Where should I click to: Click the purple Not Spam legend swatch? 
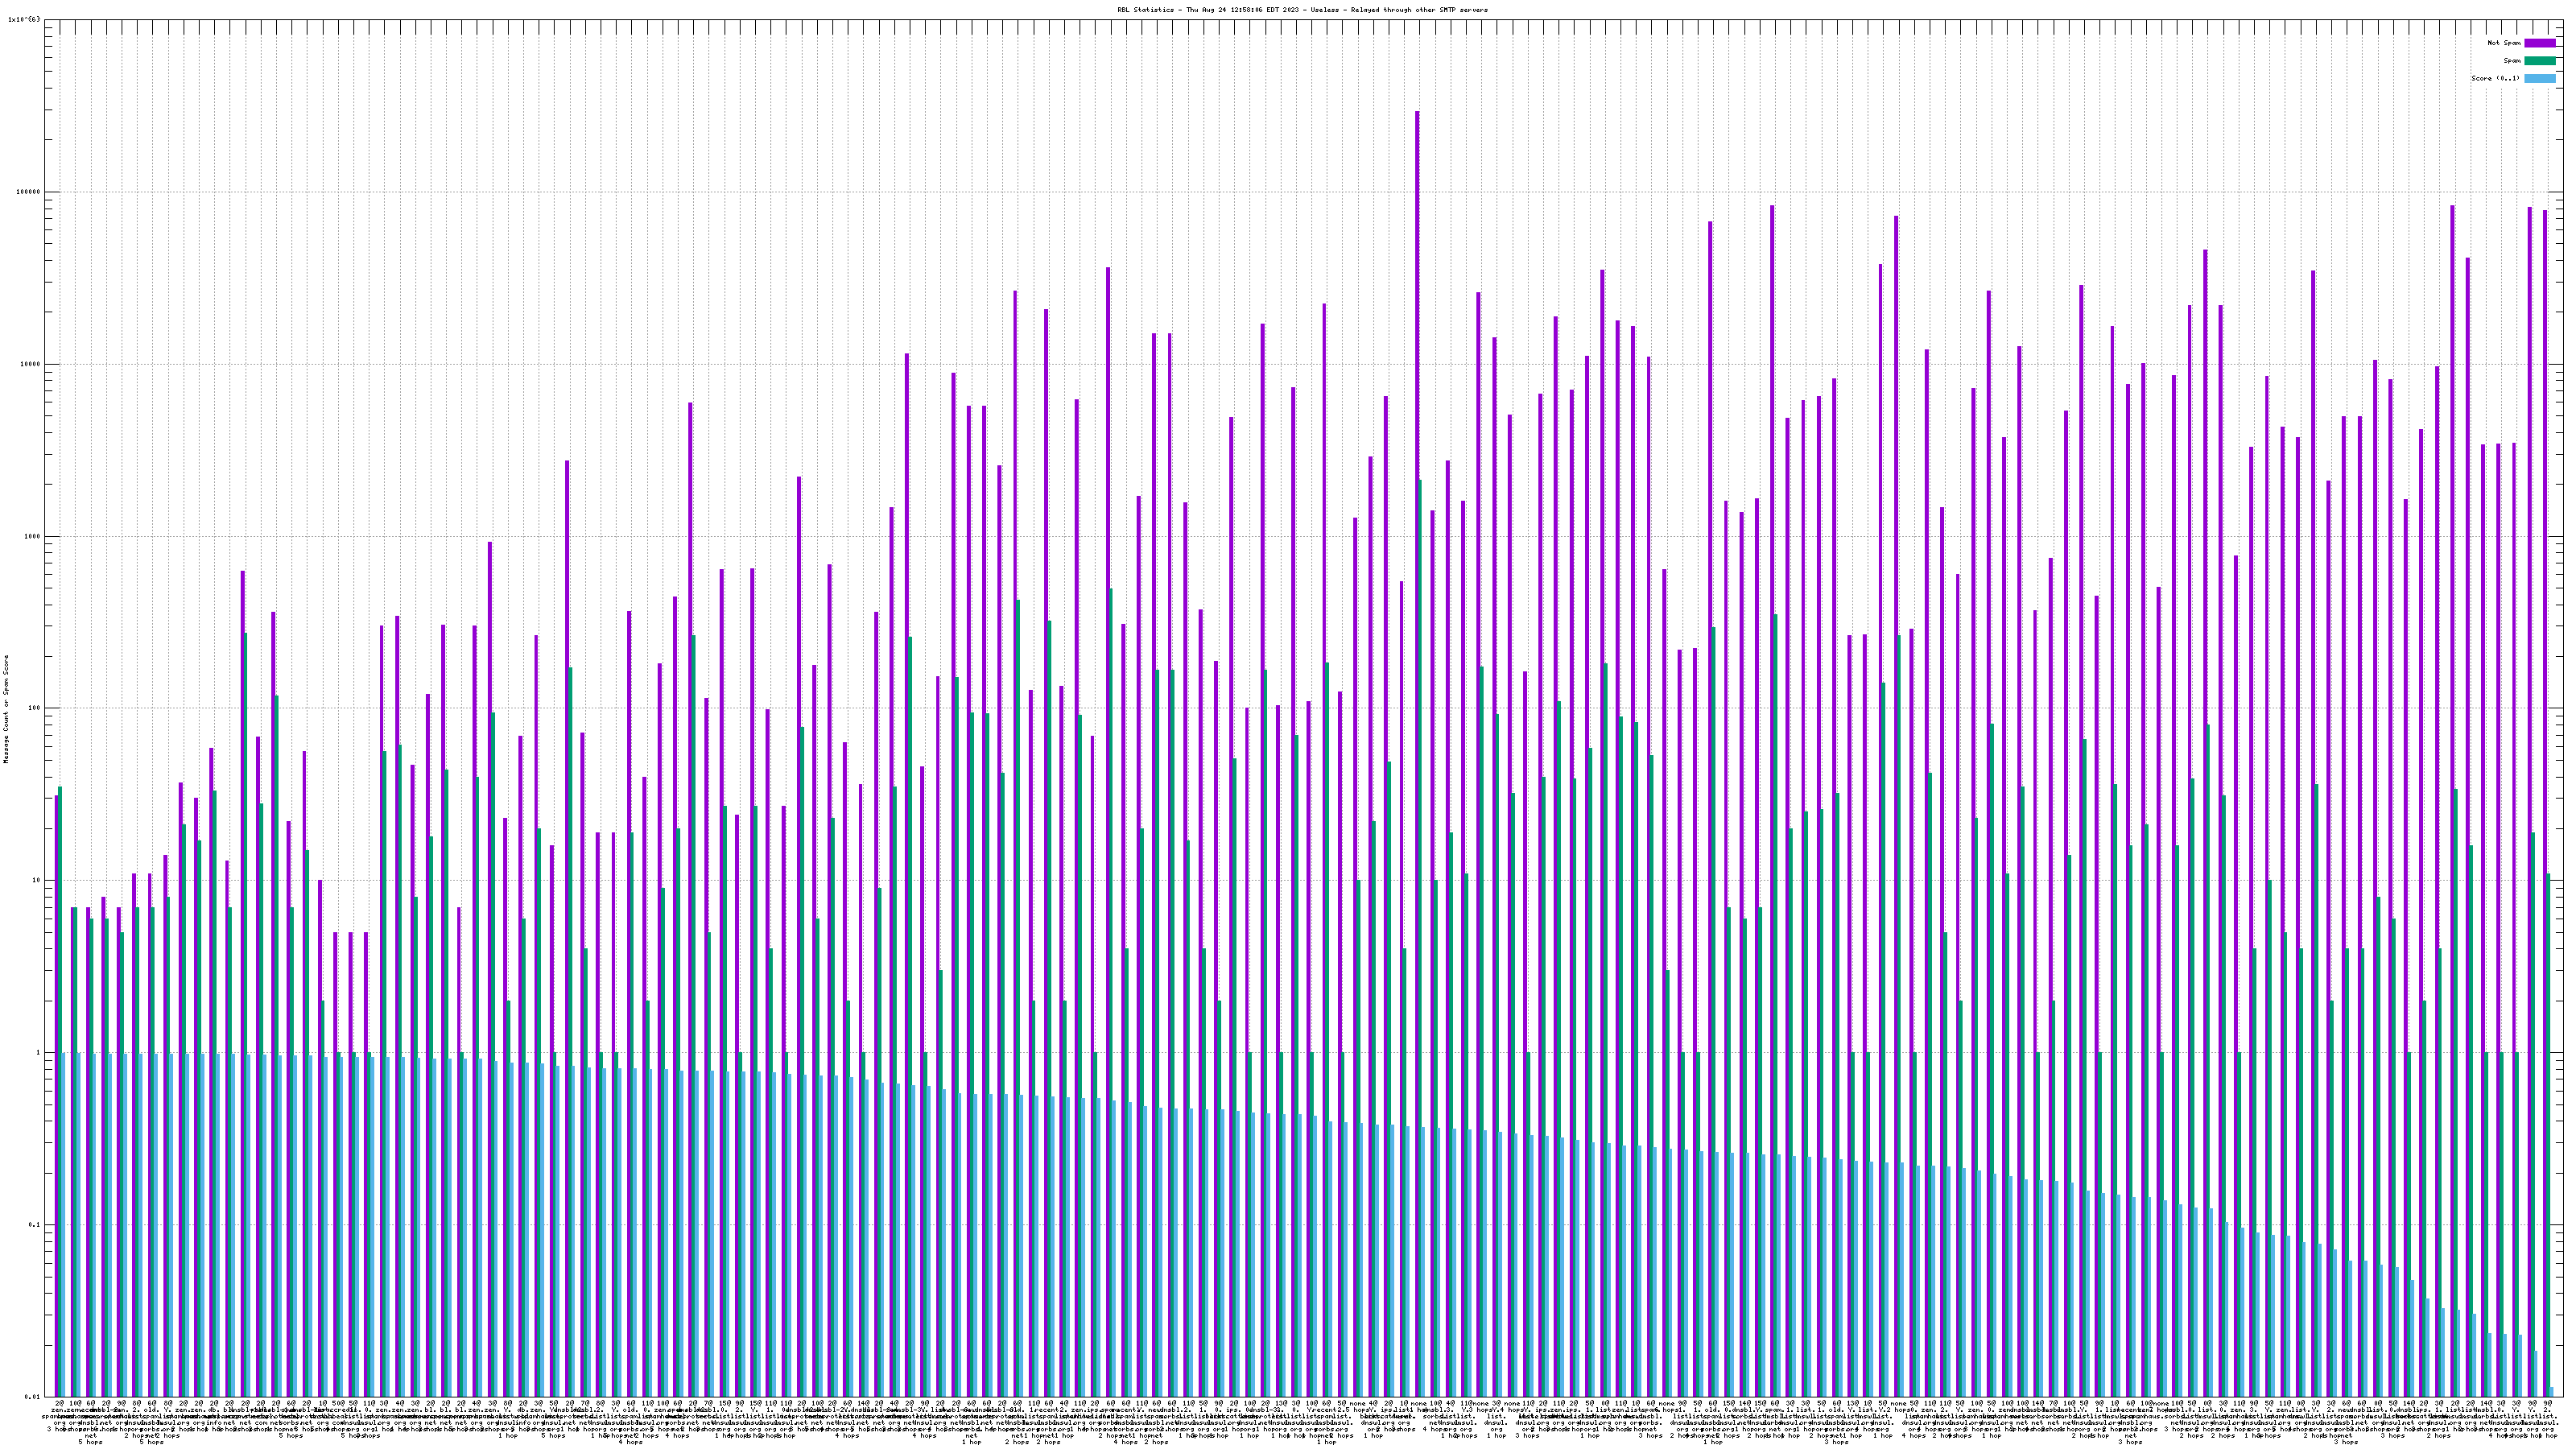(x=2539, y=43)
